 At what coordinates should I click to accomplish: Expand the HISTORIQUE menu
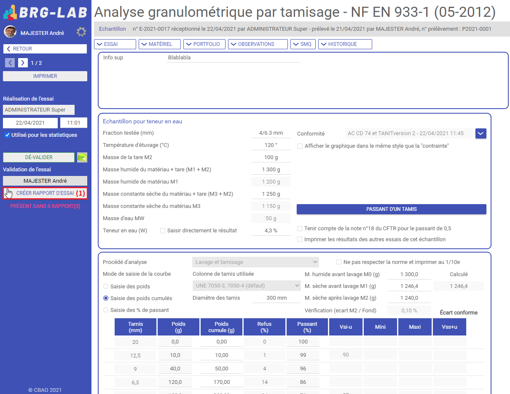point(345,44)
